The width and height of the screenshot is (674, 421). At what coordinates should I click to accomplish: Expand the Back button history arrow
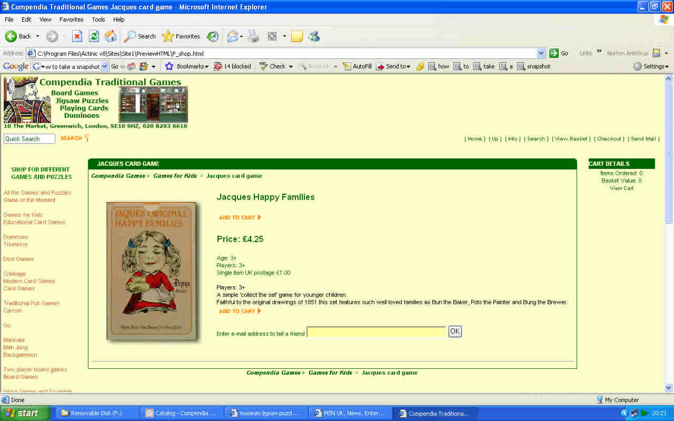pos(37,36)
